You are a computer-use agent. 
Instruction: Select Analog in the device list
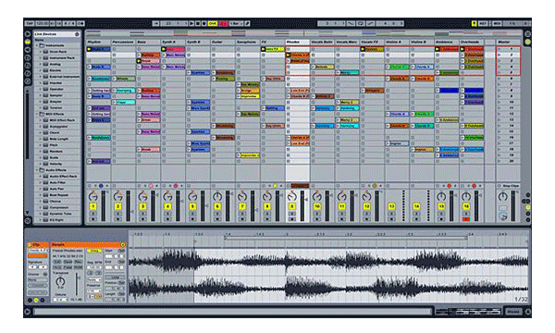55,64
